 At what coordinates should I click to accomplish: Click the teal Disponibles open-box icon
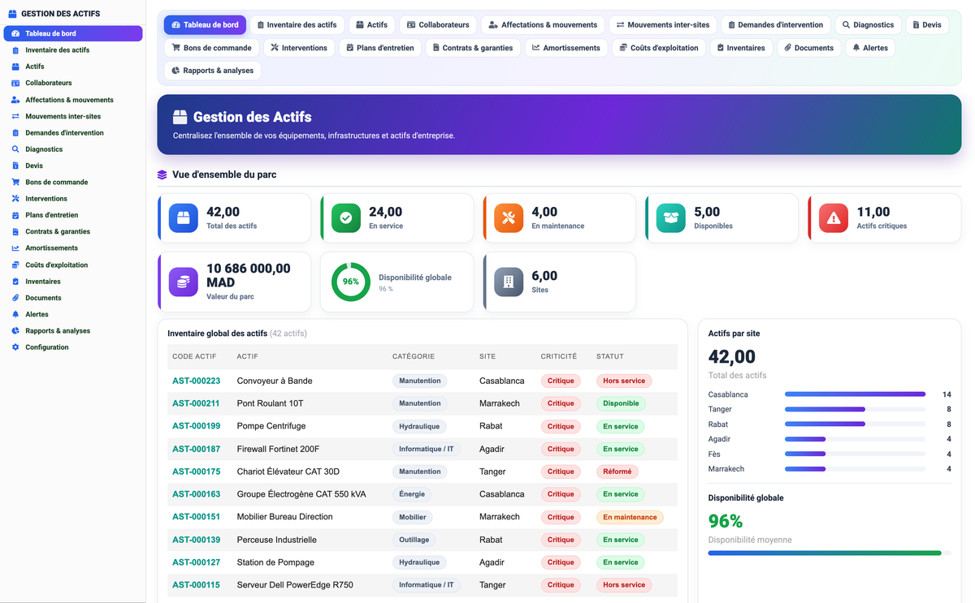coord(671,218)
